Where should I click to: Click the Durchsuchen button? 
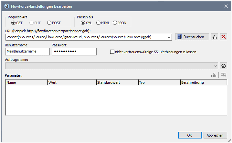click(x=192, y=37)
